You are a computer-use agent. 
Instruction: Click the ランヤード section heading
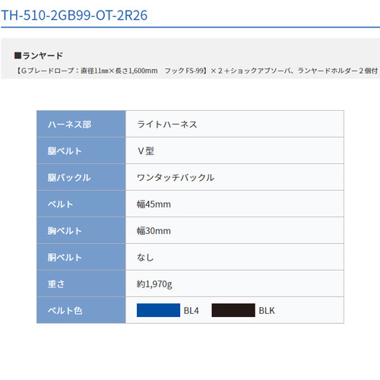tap(39, 55)
